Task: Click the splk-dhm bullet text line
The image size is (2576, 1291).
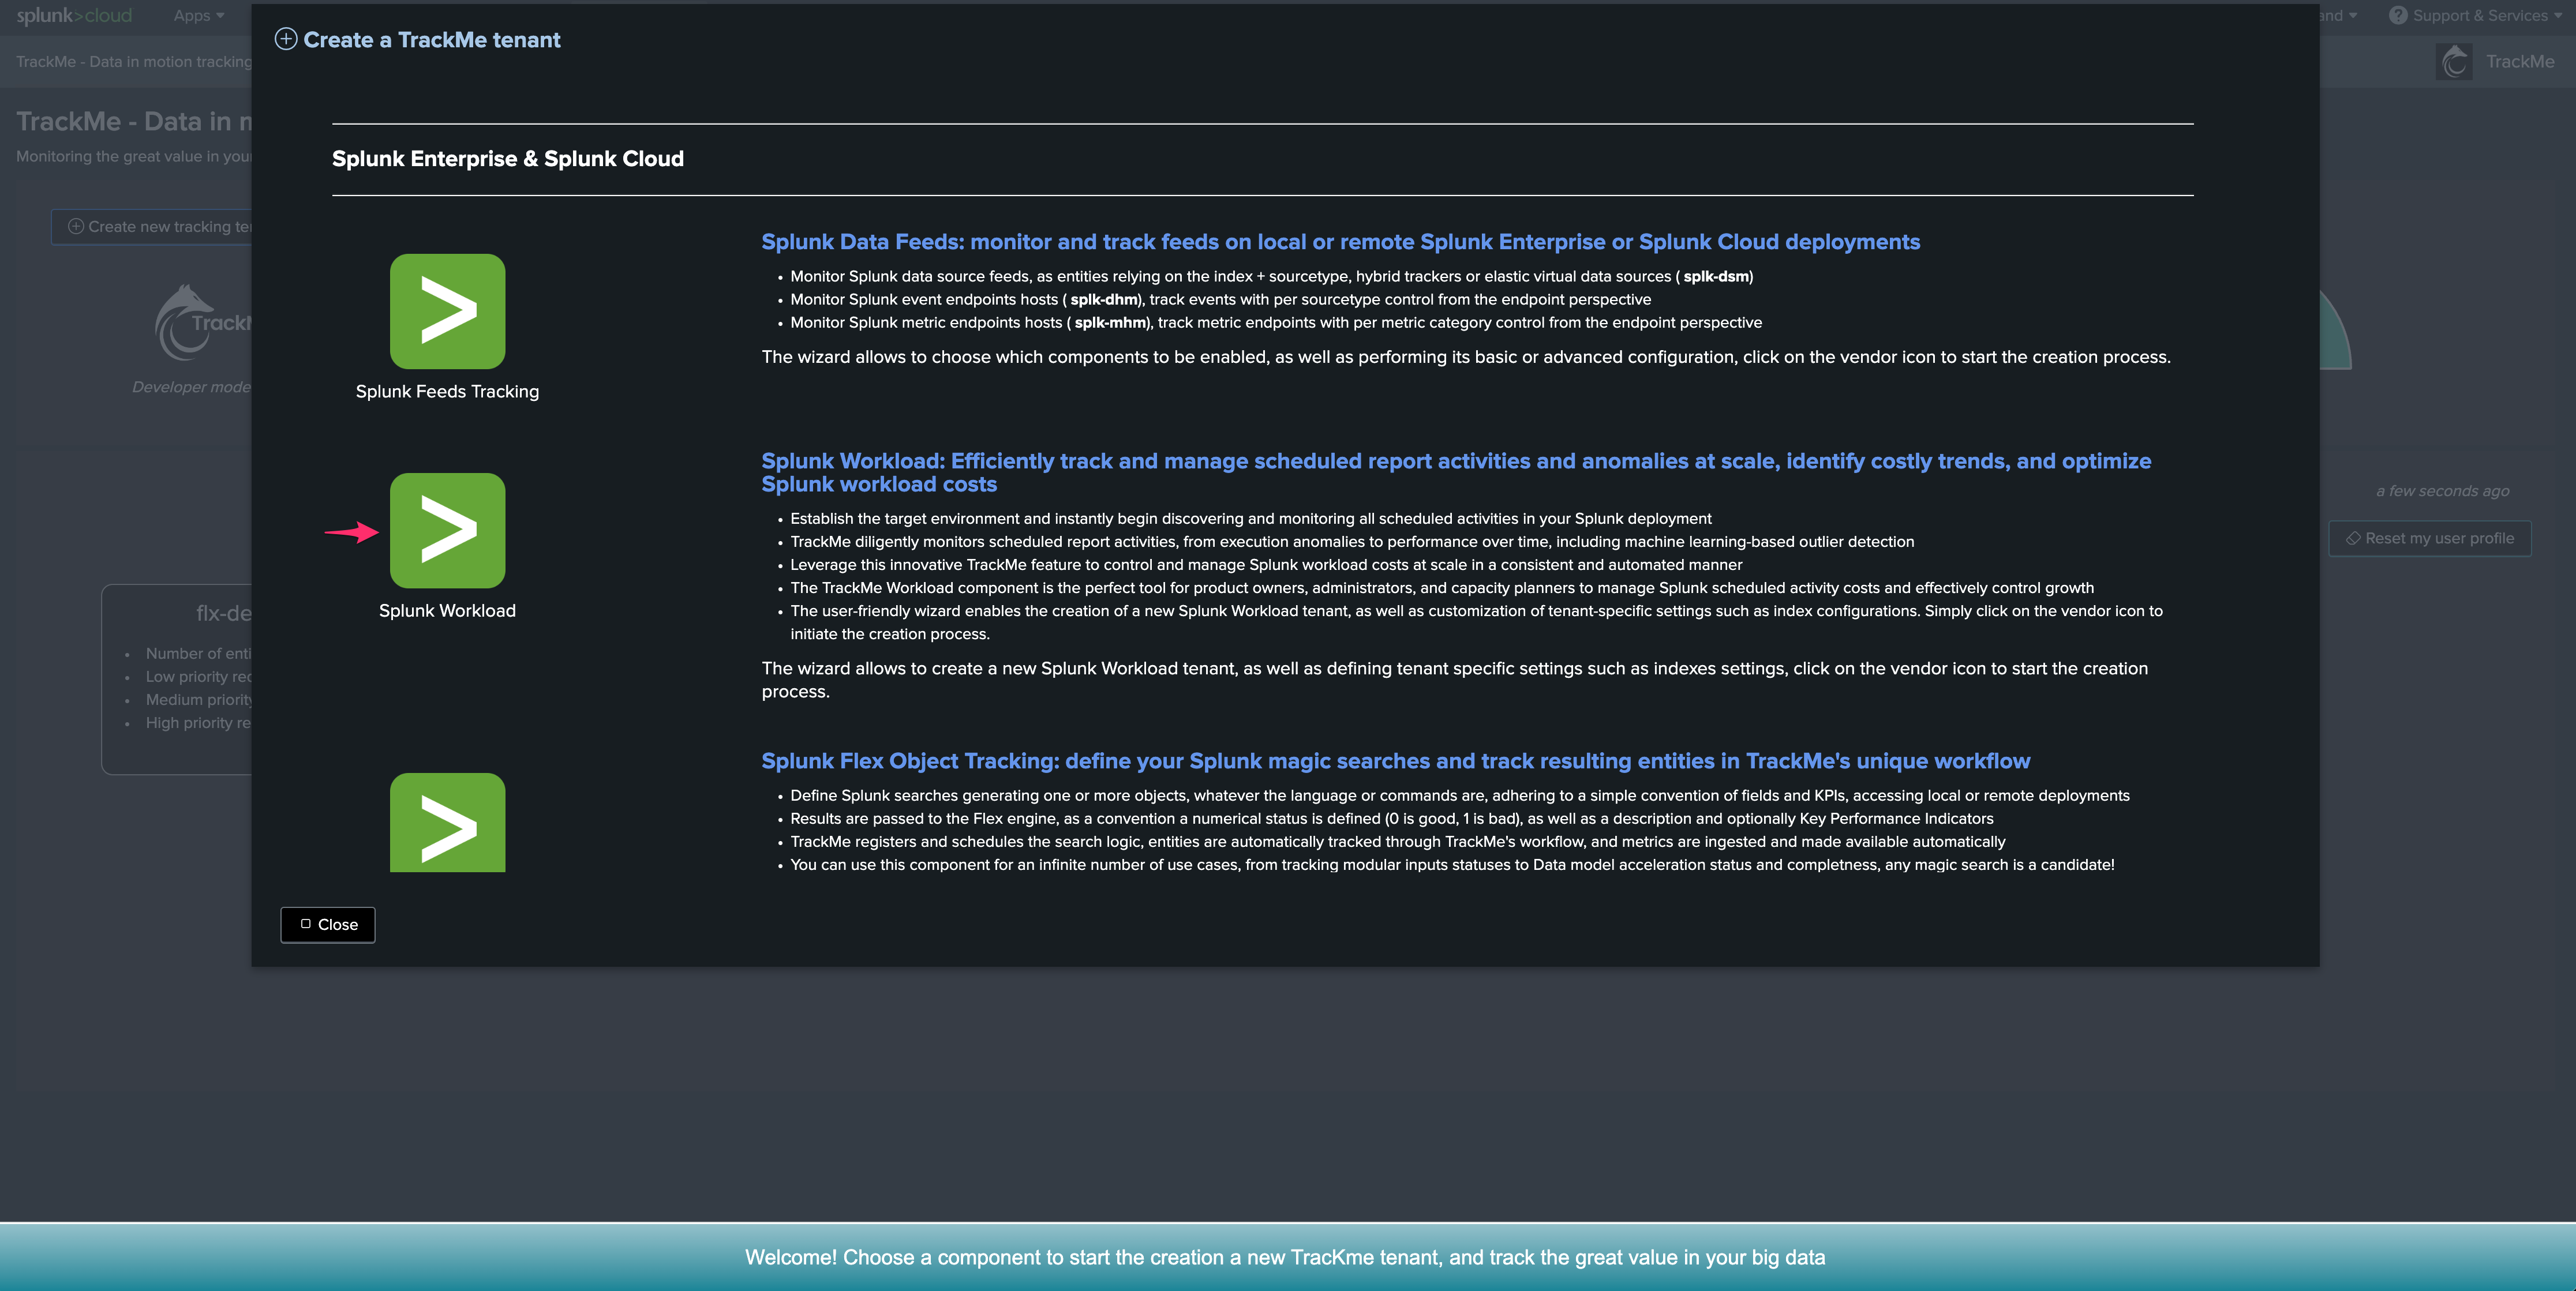Action: [1220, 299]
